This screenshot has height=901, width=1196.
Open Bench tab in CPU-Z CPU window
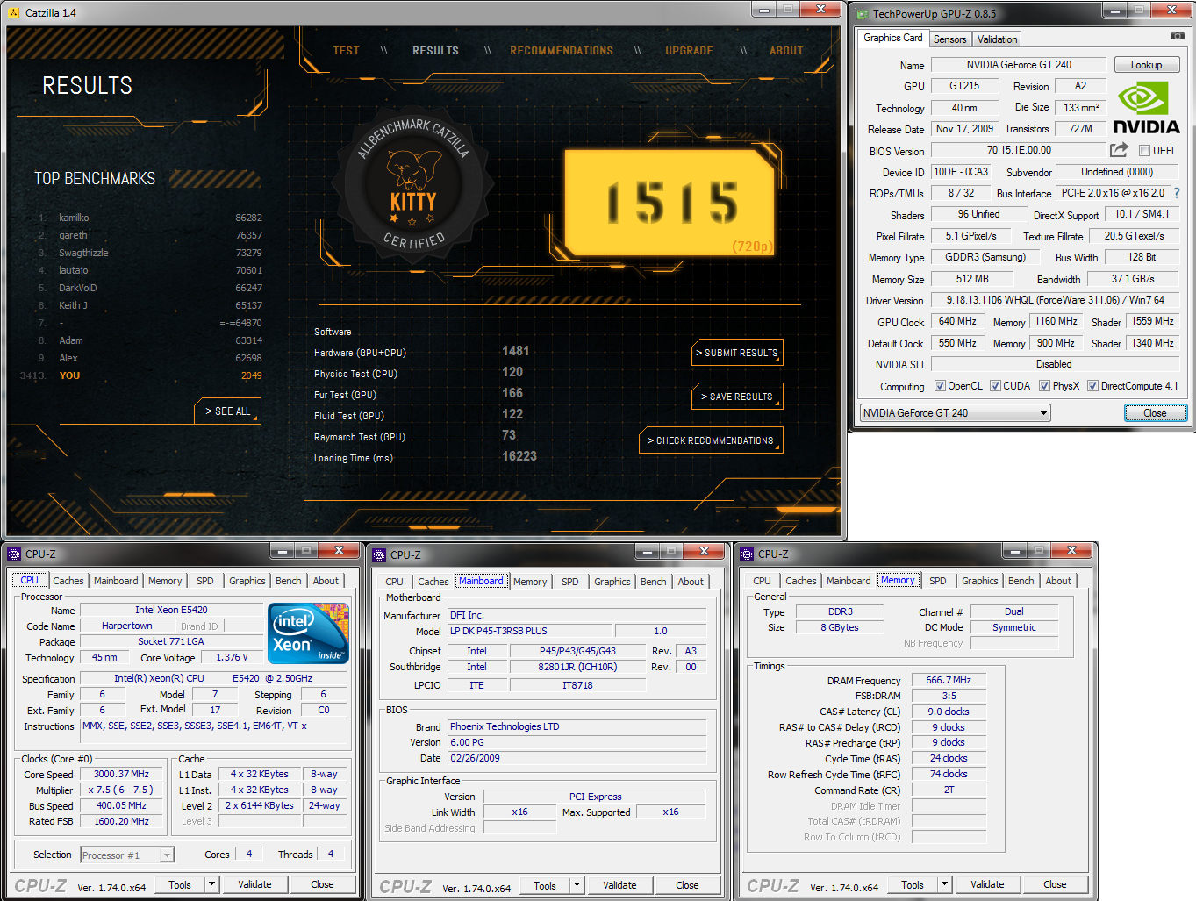click(288, 581)
